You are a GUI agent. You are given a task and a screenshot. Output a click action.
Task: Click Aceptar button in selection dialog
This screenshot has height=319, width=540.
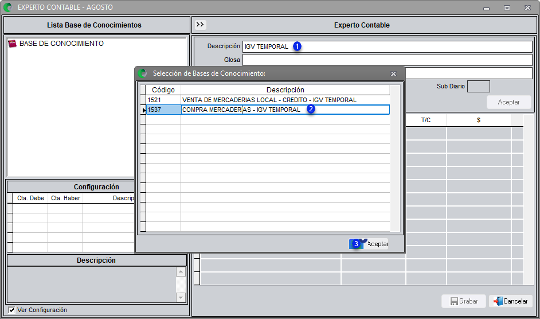[369, 244]
